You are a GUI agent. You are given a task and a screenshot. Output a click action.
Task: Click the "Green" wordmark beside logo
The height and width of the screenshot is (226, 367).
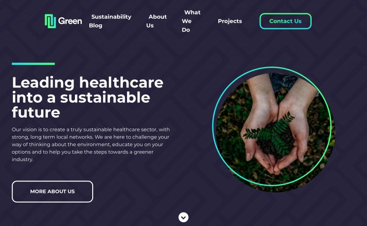(x=70, y=21)
